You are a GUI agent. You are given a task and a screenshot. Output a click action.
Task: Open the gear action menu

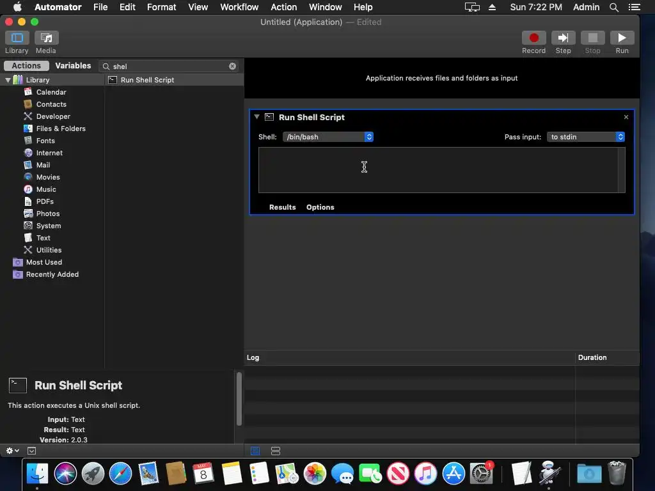13,451
